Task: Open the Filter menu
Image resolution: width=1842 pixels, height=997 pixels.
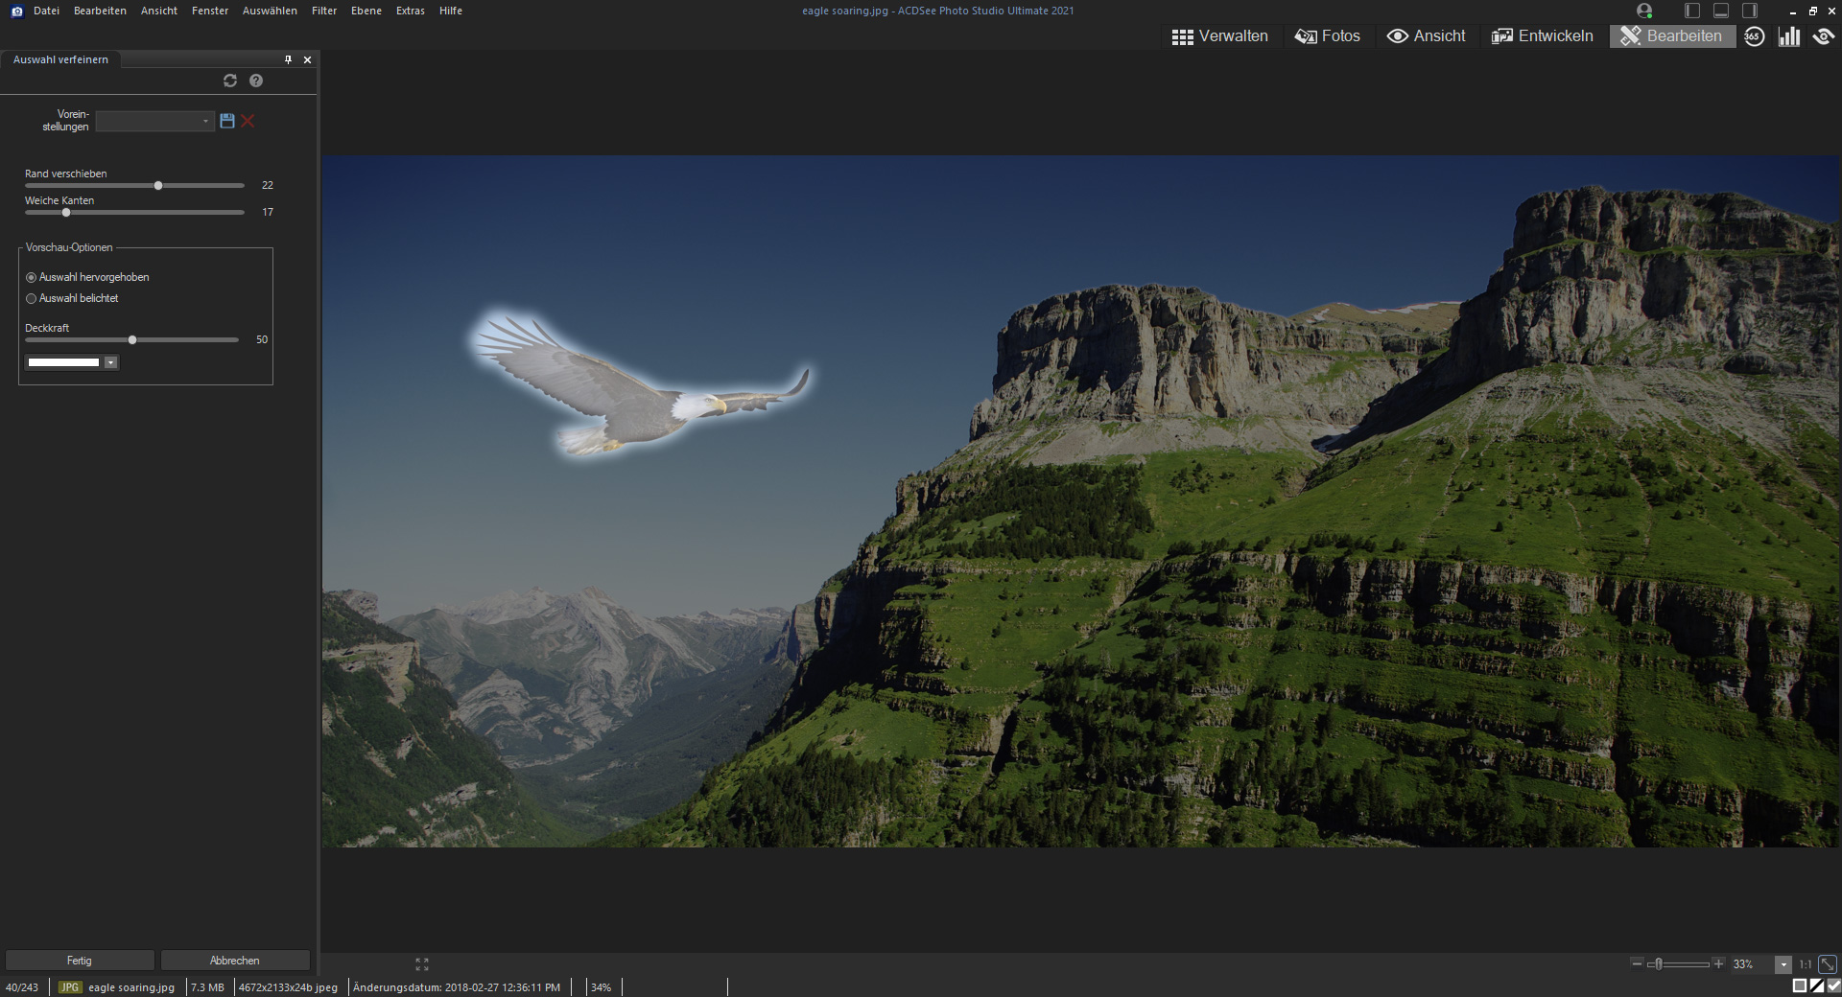Action: click(324, 11)
